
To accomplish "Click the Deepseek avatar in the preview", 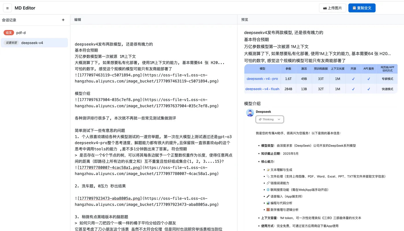I will 250,113.
